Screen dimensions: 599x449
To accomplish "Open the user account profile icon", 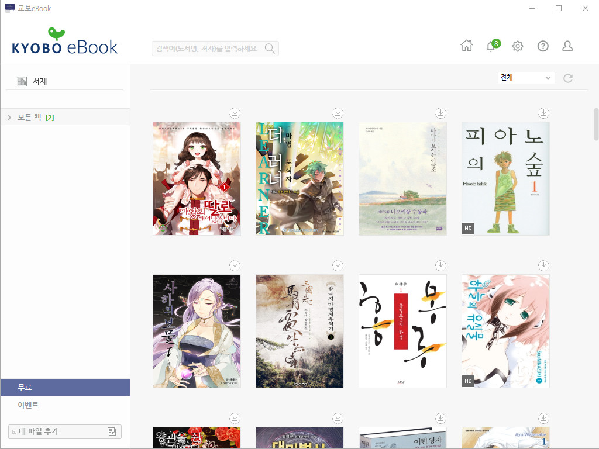I will 567,46.
